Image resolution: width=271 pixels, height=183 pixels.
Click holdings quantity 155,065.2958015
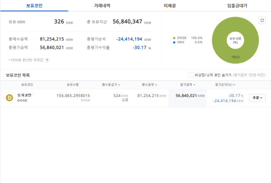tap(73, 96)
